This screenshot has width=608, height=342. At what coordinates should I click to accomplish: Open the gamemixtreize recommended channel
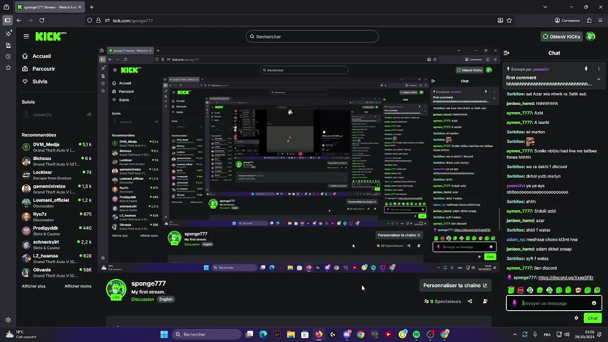click(x=57, y=189)
